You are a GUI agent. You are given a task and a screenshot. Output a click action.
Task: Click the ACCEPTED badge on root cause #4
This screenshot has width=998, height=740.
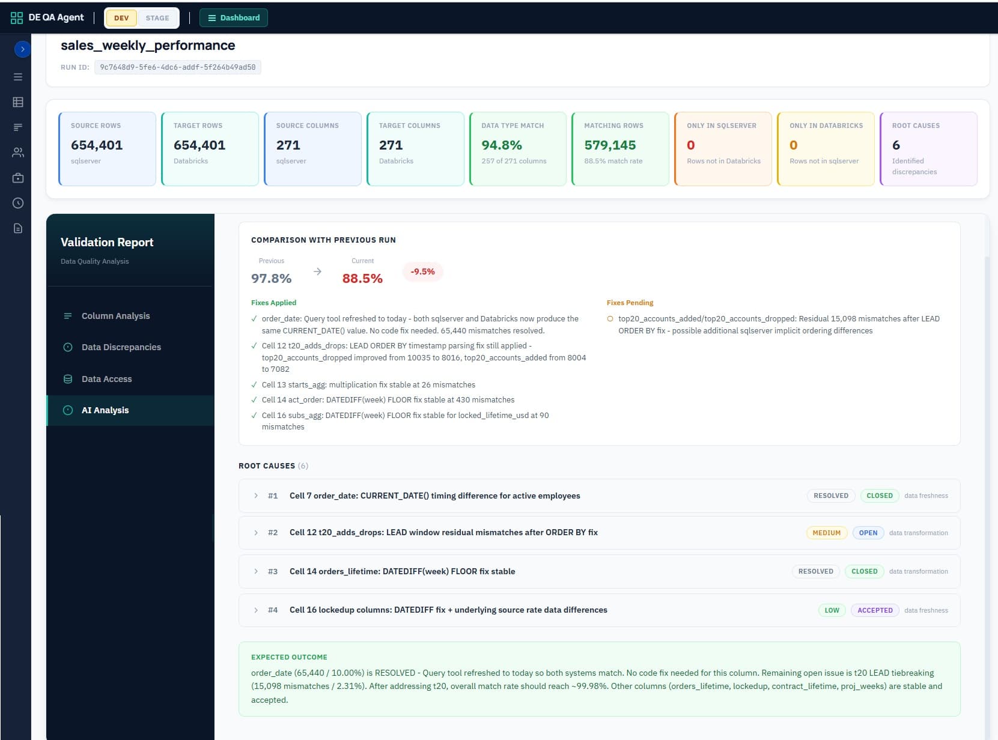(x=875, y=610)
